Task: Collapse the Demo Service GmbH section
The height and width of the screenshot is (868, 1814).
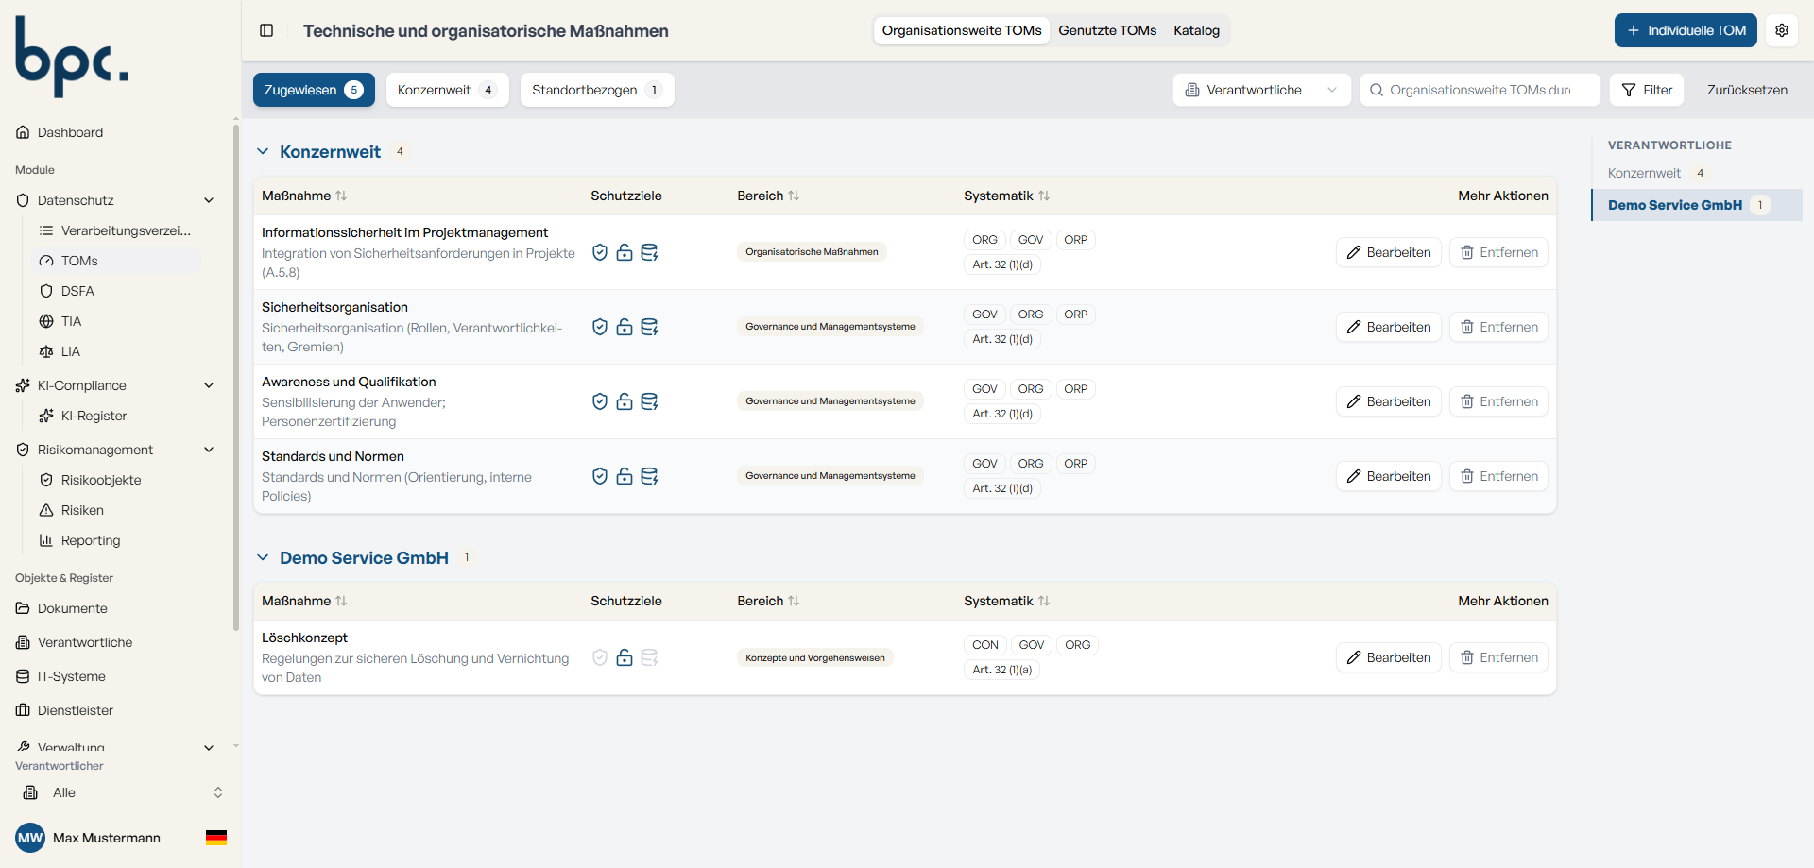Action: point(263,557)
